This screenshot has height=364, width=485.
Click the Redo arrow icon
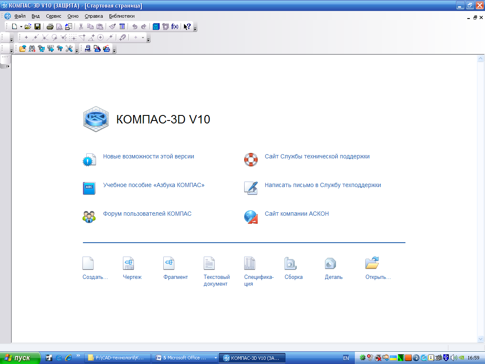(144, 27)
